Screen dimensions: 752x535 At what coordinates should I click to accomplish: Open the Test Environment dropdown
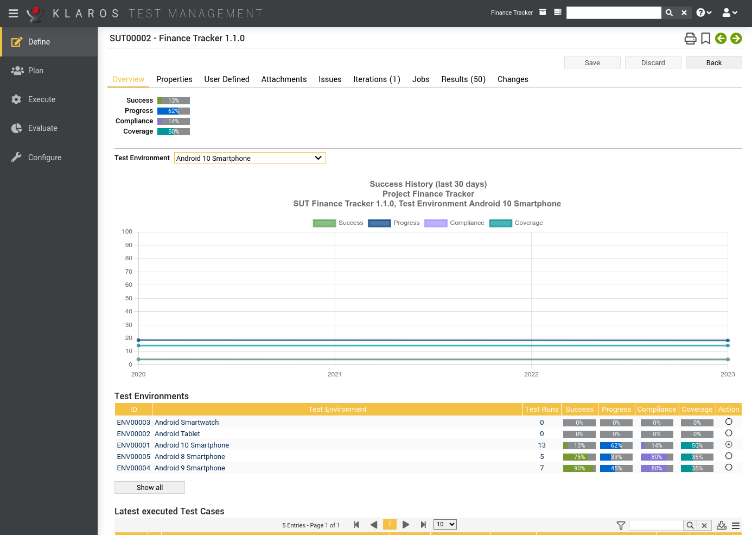pyautogui.click(x=250, y=158)
